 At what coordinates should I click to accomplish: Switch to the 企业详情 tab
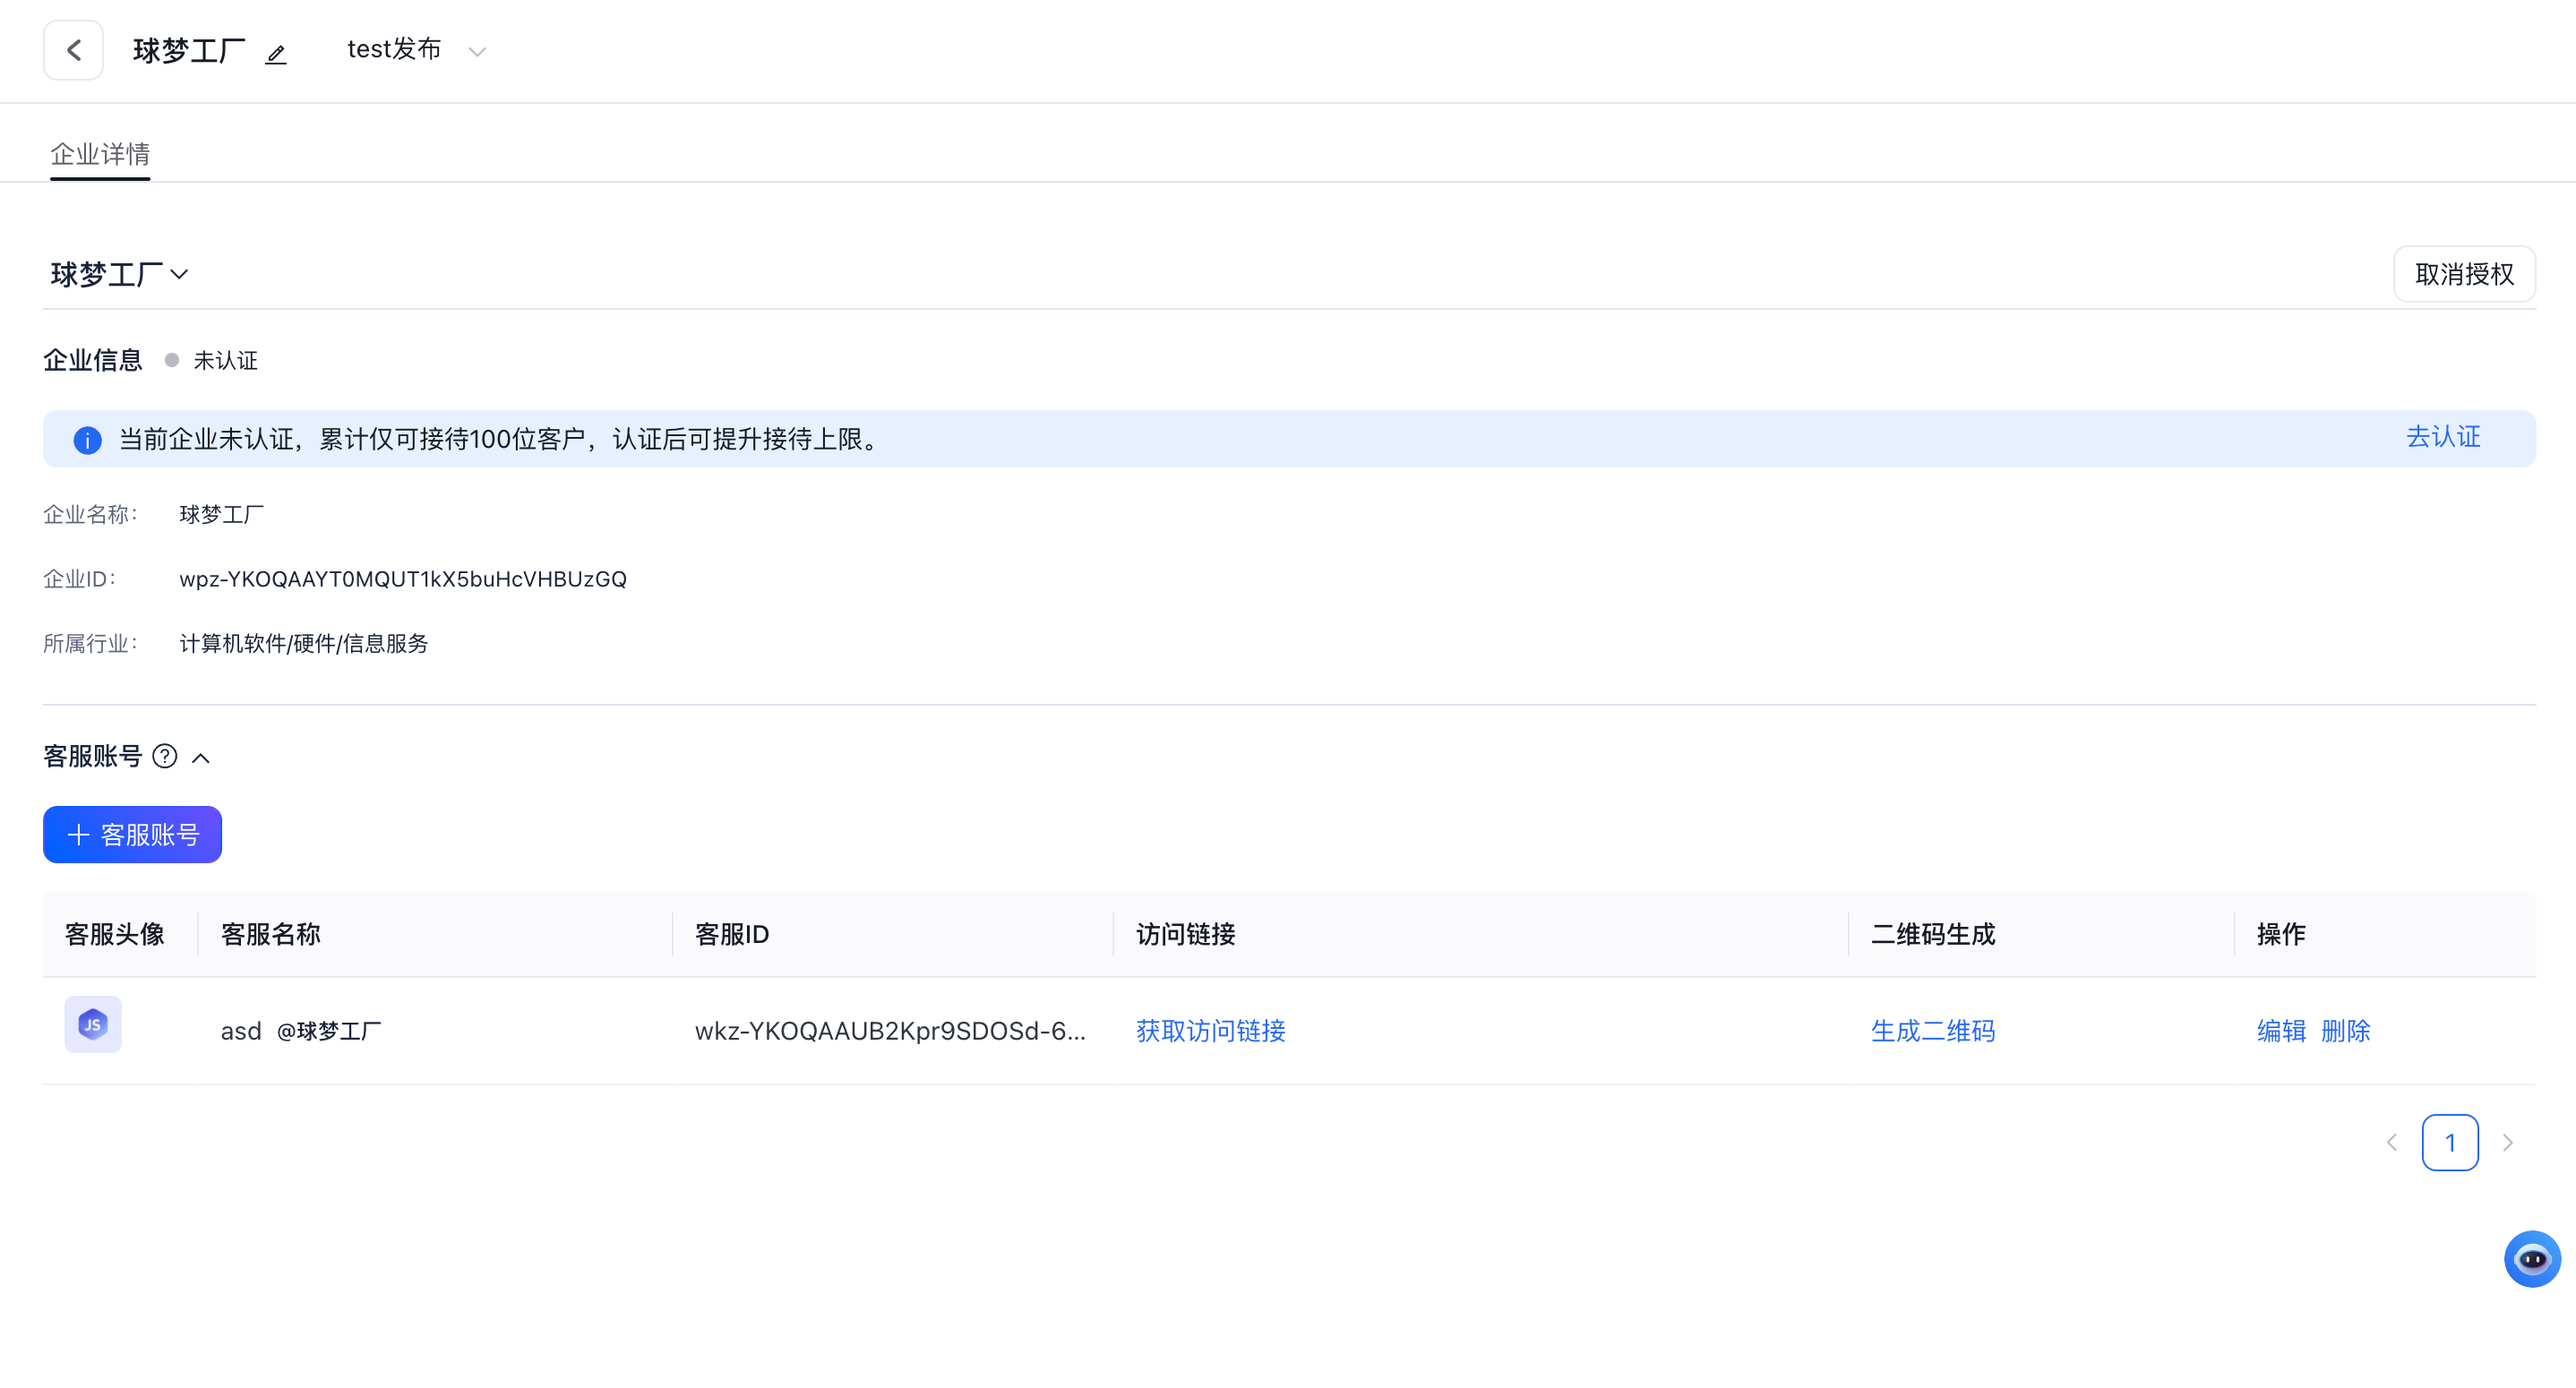pos(99,155)
